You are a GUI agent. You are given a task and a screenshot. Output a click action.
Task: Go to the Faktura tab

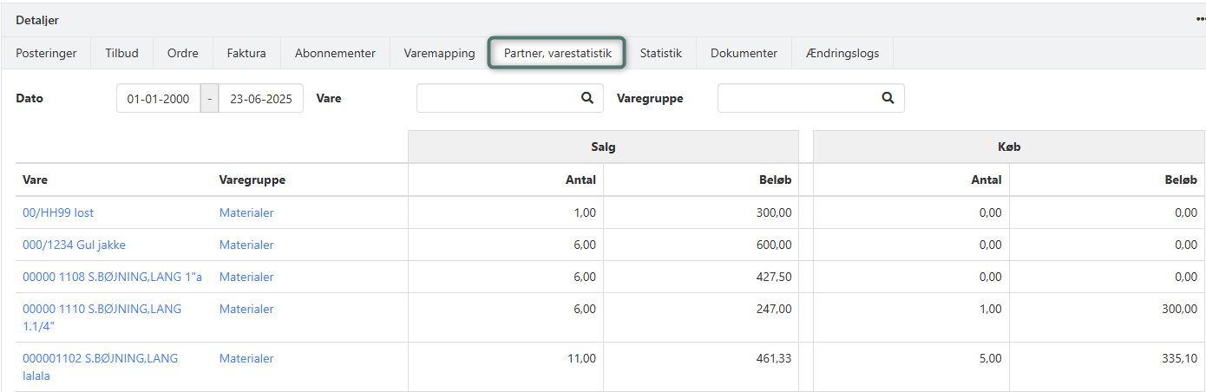pyautogui.click(x=246, y=53)
